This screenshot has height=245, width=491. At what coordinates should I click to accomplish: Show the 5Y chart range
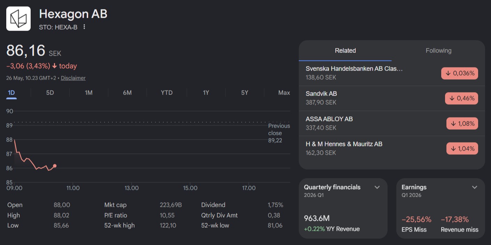[x=245, y=93]
